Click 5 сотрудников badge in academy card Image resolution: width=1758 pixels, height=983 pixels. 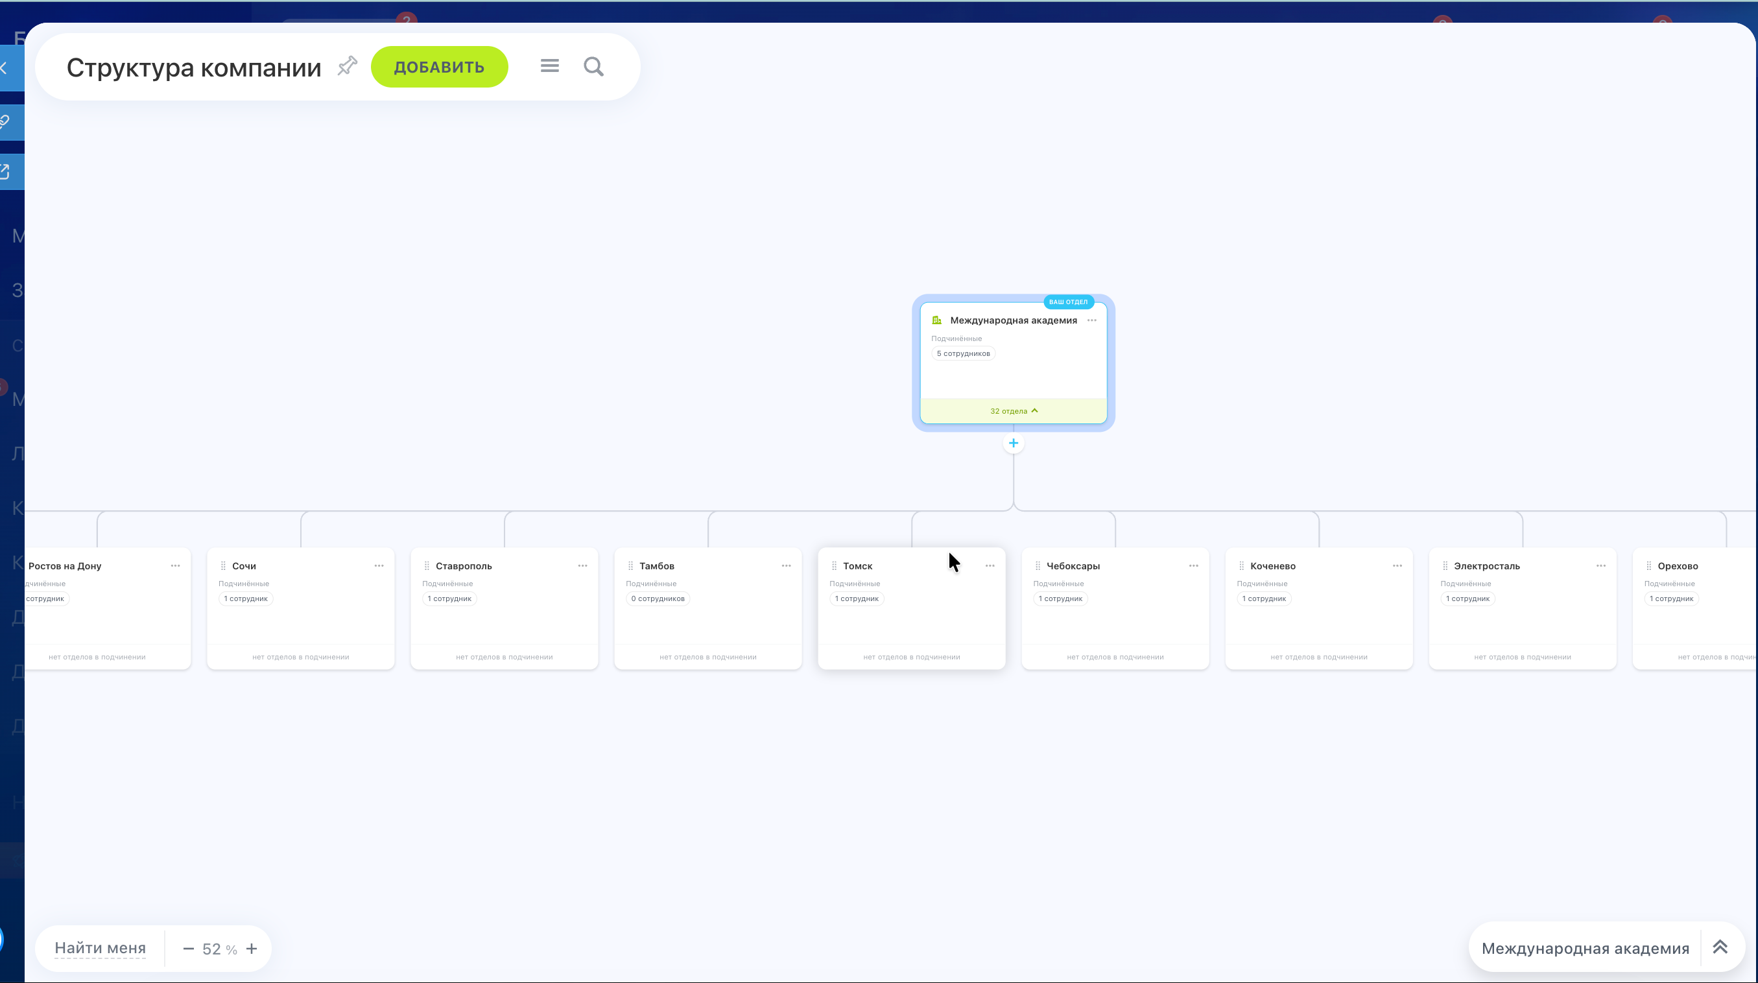coord(963,353)
